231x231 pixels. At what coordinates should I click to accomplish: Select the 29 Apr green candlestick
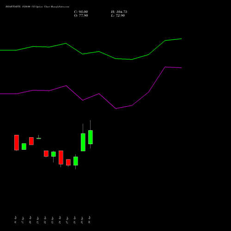point(83,142)
